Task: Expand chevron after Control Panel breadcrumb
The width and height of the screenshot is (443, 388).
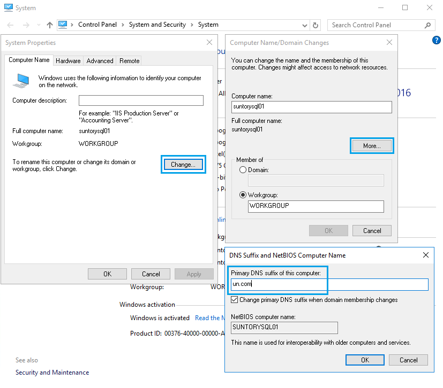Action: point(123,25)
